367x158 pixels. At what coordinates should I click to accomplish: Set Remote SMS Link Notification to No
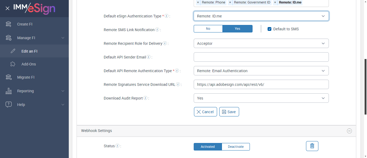[208, 29]
